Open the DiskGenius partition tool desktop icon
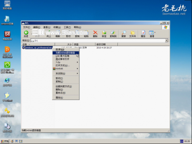 7,52
